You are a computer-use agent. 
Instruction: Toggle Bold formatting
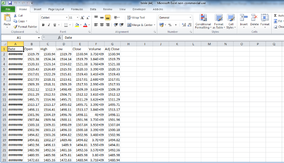point(43,25)
